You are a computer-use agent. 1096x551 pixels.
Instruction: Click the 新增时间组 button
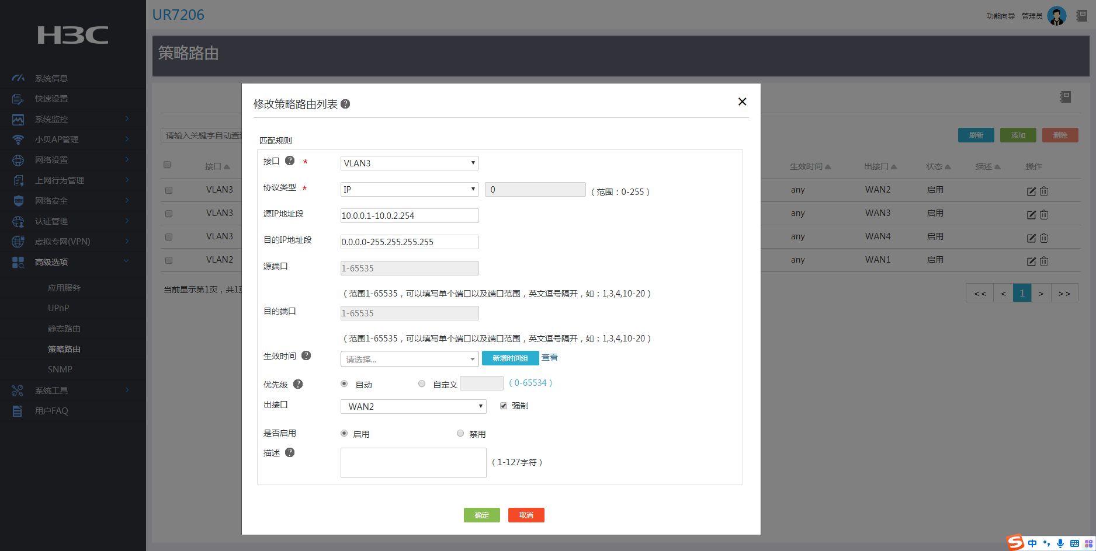click(x=510, y=358)
